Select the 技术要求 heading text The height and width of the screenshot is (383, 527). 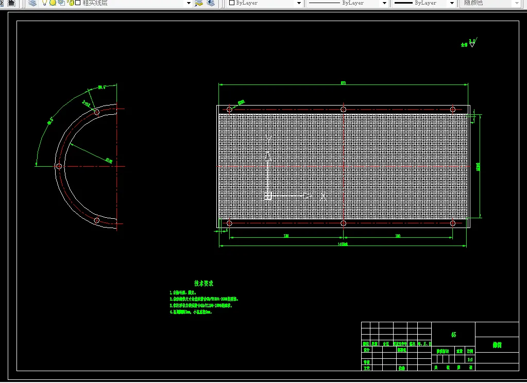(203, 283)
